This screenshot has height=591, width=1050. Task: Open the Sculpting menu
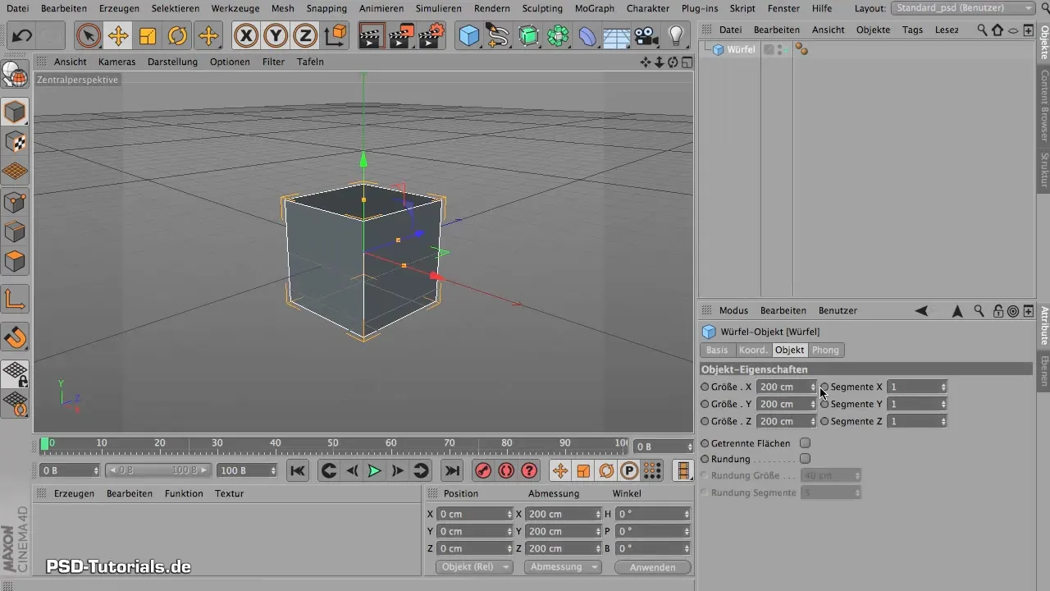542,8
